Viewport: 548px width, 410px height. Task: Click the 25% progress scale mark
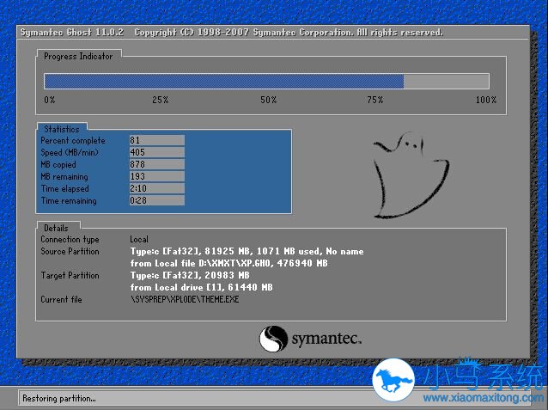[x=161, y=100]
